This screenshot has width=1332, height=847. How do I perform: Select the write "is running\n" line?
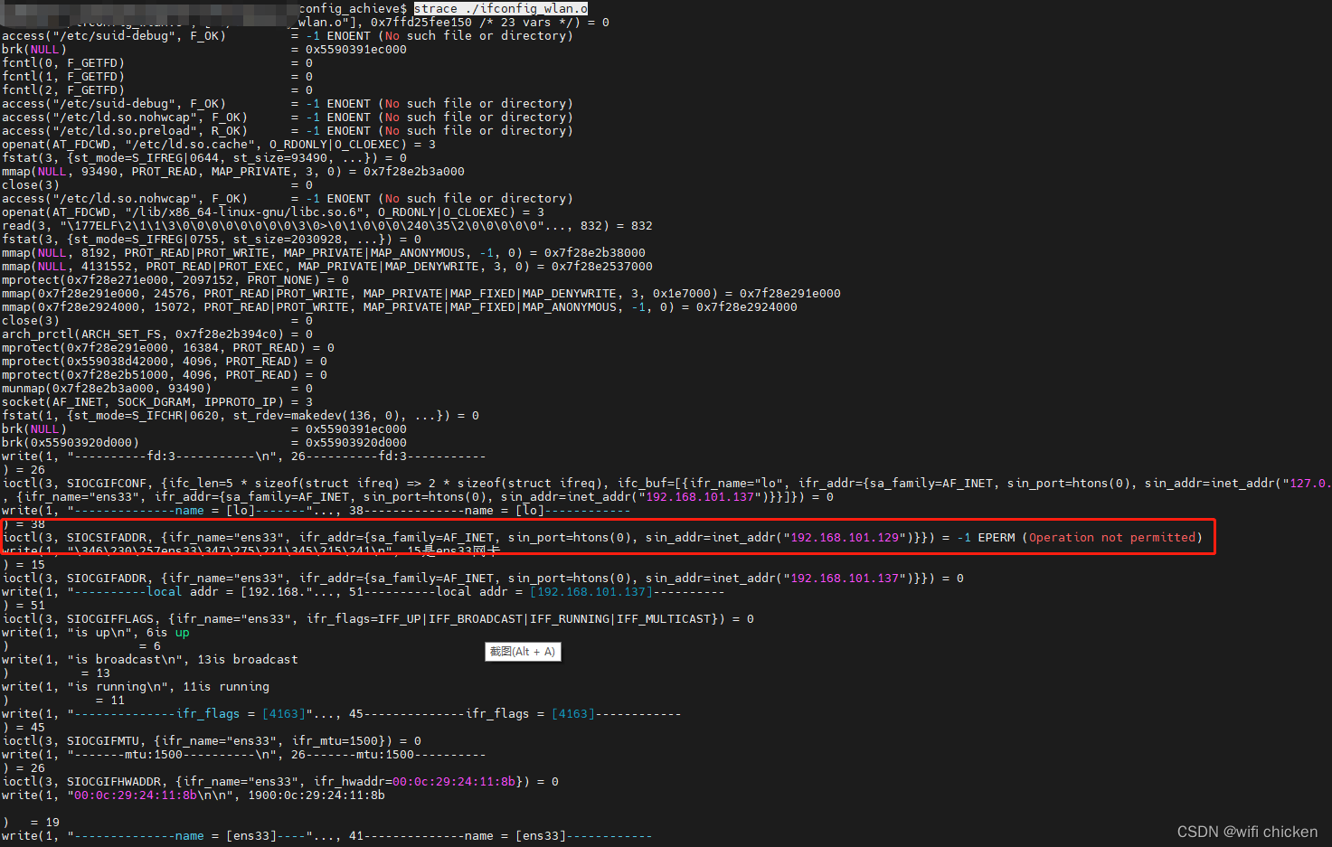coord(136,687)
